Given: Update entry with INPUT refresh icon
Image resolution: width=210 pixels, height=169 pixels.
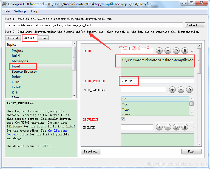Looking at the screenshot, I should click(176, 51).
